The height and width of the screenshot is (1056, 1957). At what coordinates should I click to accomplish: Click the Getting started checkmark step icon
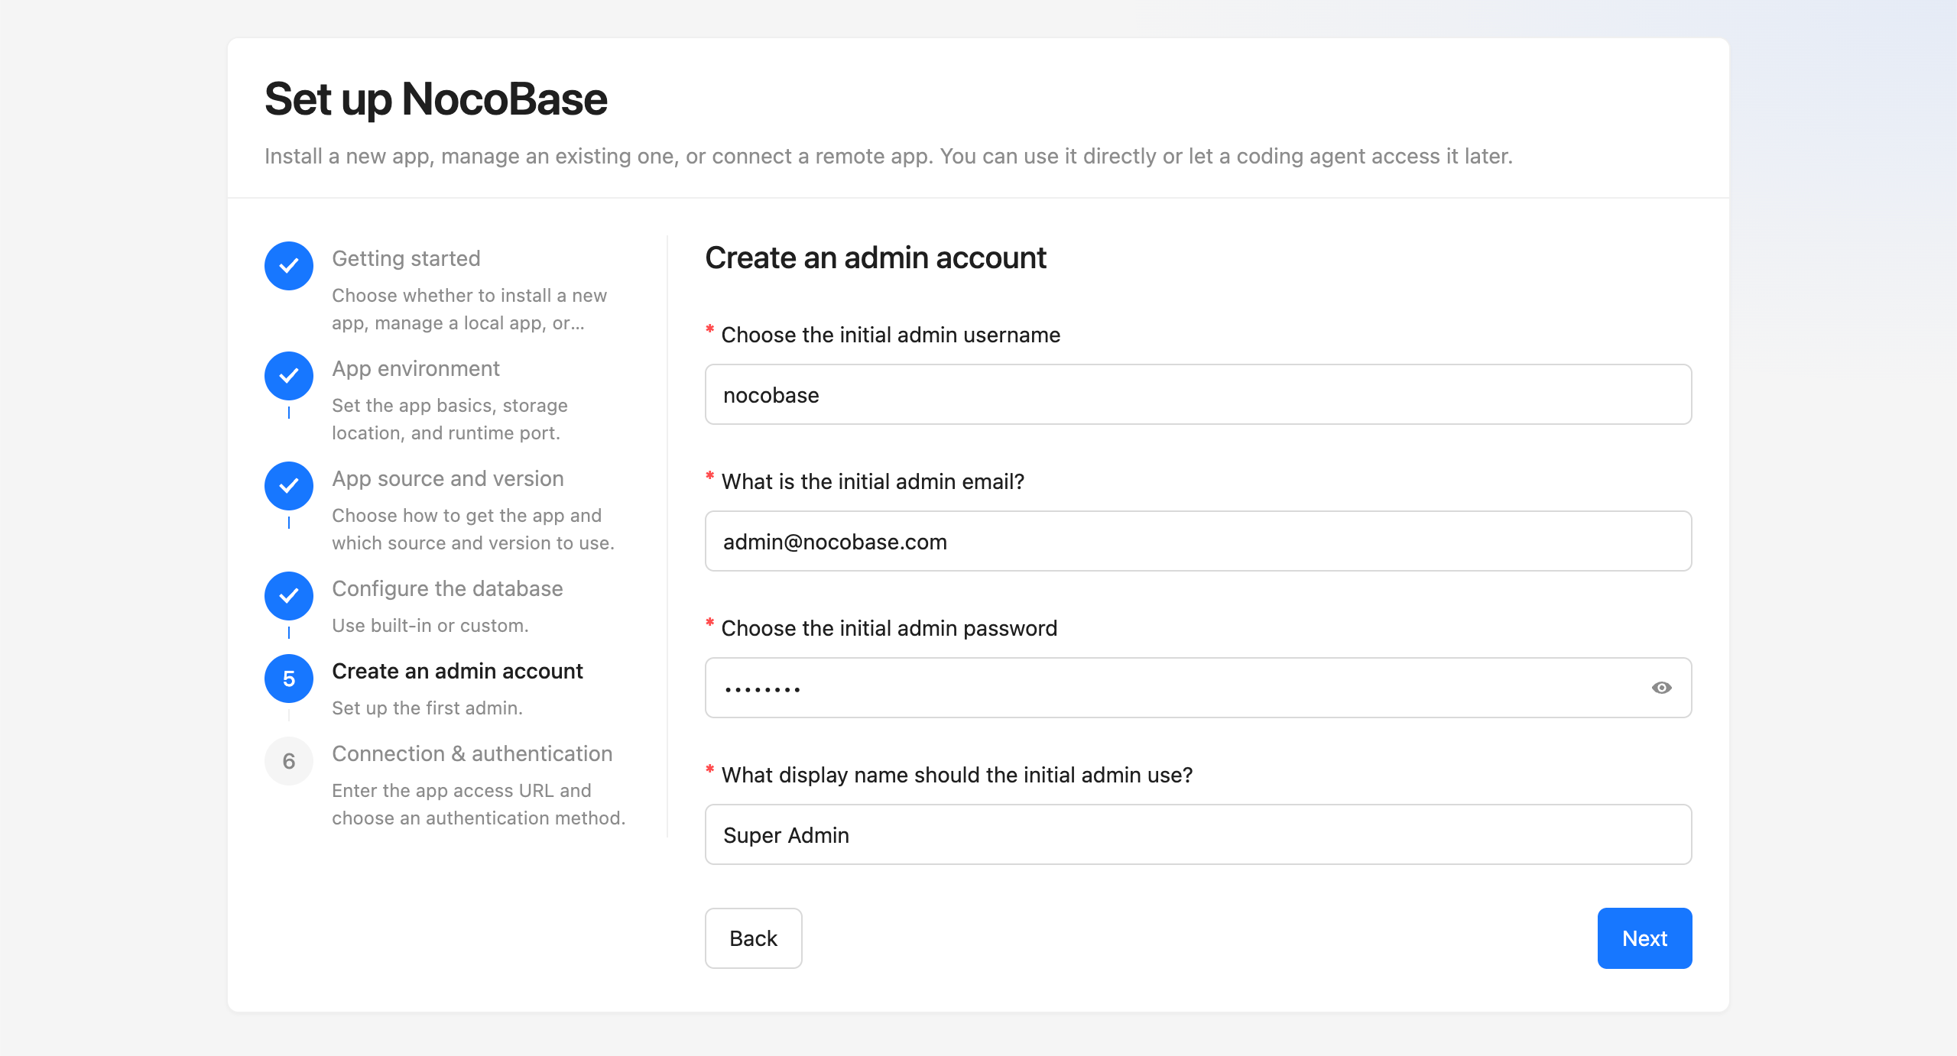click(x=289, y=266)
